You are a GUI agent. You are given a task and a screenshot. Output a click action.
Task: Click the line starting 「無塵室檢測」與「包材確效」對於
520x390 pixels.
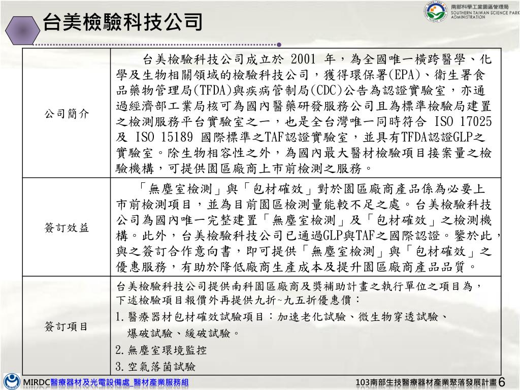click(312, 189)
